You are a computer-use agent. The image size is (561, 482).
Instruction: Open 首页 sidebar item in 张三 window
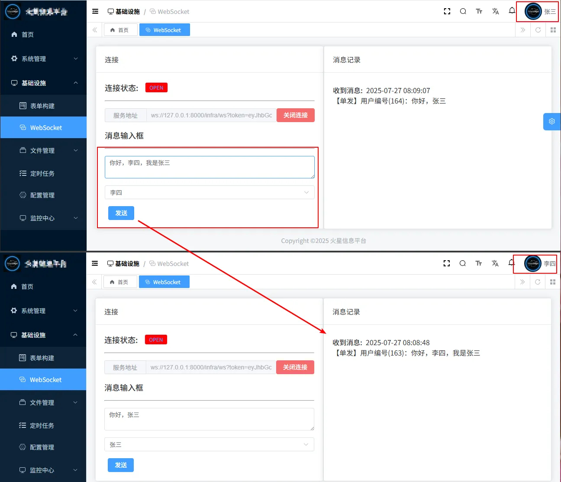tap(43, 34)
